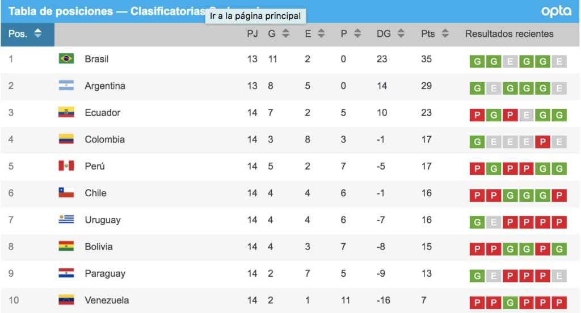The width and height of the screenshot is (581, 313).
Task: Click the PJ column header
Action: tap(252, 33)
